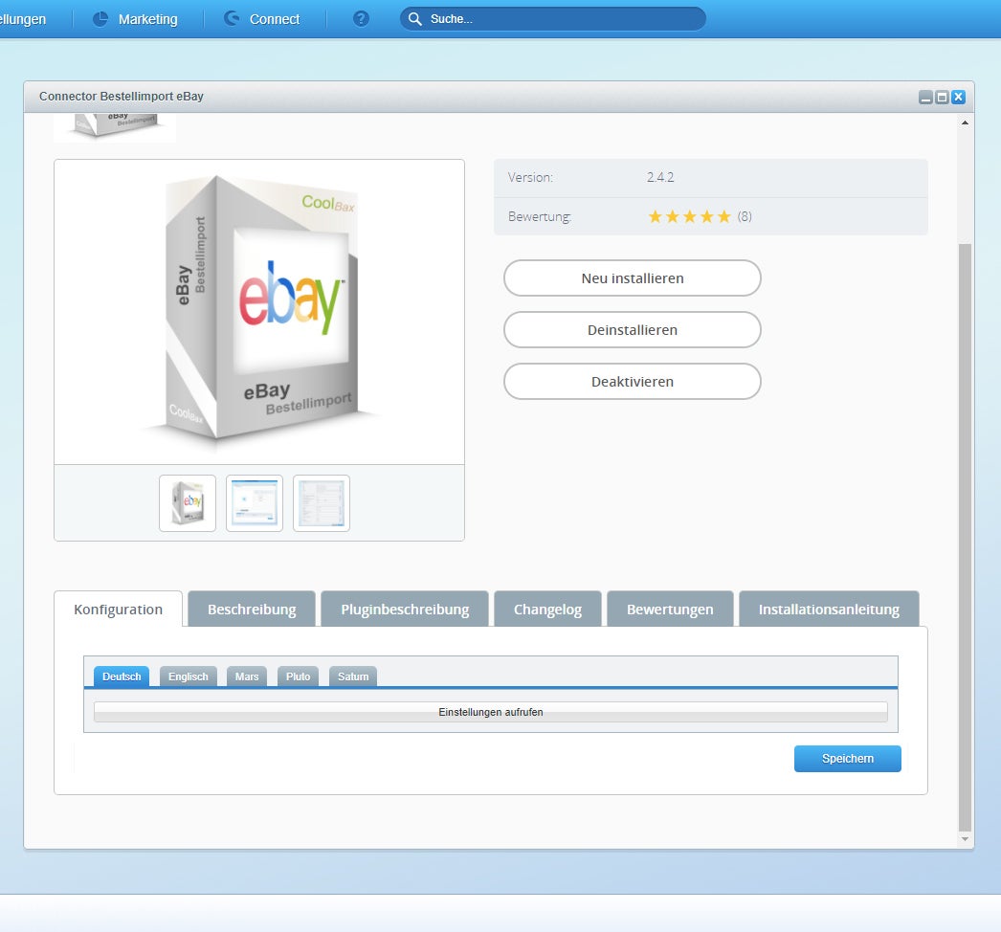Click the vertical scrollbar thumb
Screen dimensions: 1001x932
click(x=965, y=537)
